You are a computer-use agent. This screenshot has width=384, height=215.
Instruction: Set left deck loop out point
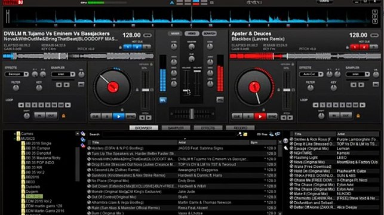(51, 116)
